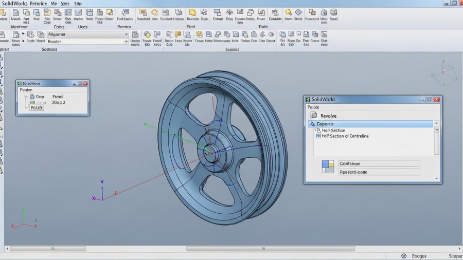Open the Sitp menu in menu bar

click(x=78, y=3)
